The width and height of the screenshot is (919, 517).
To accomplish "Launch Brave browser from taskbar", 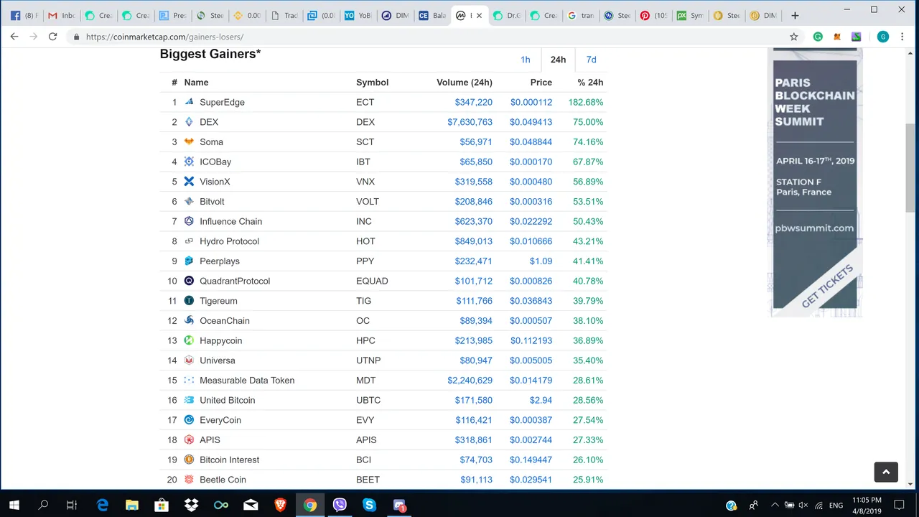I will pos(280,506).
